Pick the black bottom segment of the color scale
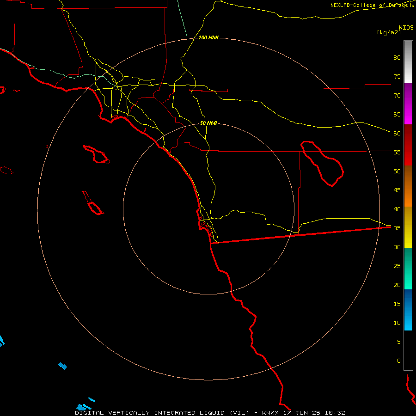 [x=408, y=350]
